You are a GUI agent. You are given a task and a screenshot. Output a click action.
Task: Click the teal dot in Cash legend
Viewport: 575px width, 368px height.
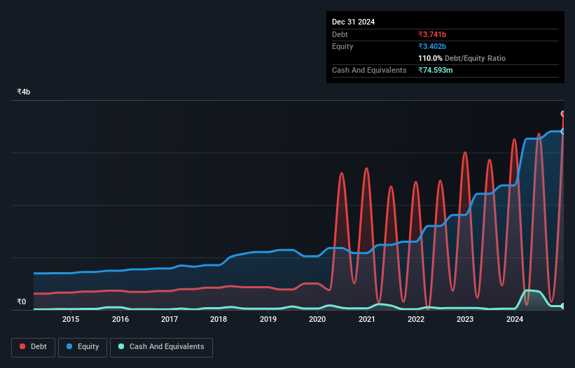tap(121, 346)
